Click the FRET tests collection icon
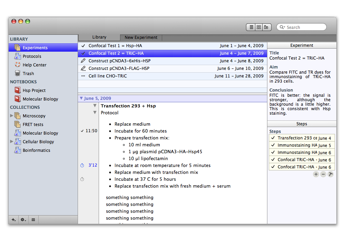The image size is (345, 241). coord(18,124)
